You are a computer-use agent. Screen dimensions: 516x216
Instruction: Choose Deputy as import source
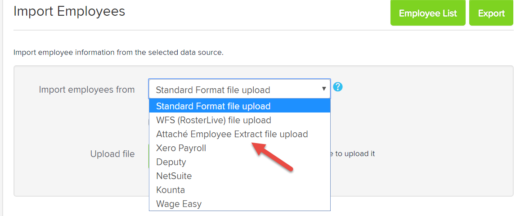(x=240, y=162)
